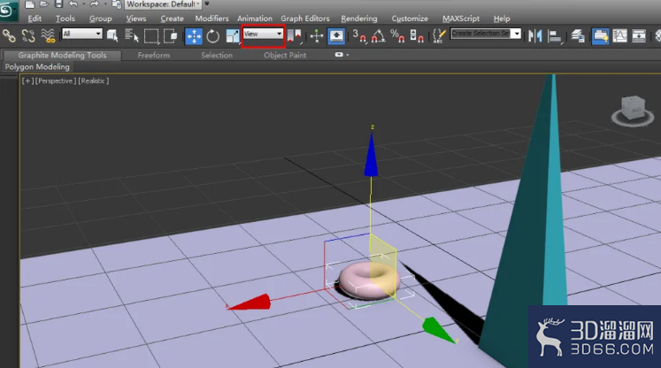Image resolution: width=661 pixels, height=368 pixels.
Task: Open the Curve Editor icon
Action: point(619,36)
